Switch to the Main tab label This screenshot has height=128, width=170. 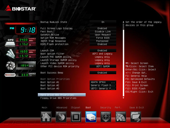coord(44,107)
